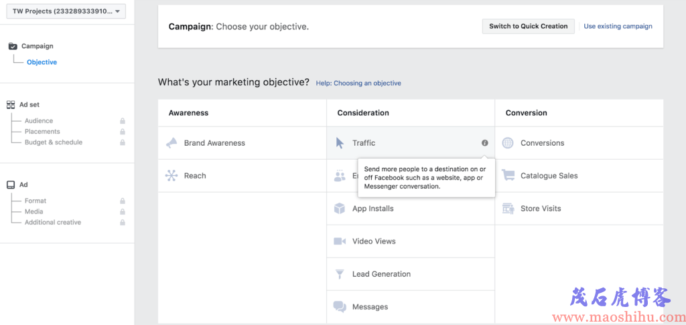Choose the Messages objective
The image size is (686, 325).
pyautogui.click(x=411, y=307)
